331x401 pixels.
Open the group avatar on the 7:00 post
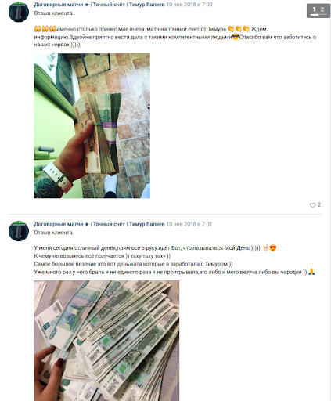(x=19, y=12)
